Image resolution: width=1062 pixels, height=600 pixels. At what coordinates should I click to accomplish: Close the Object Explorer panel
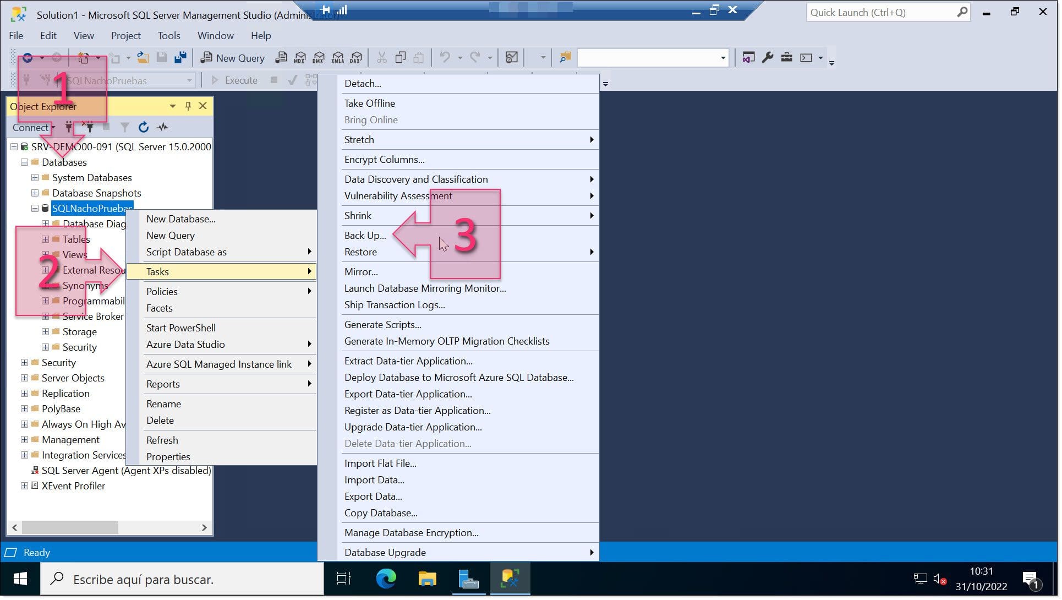pos(203,106)
